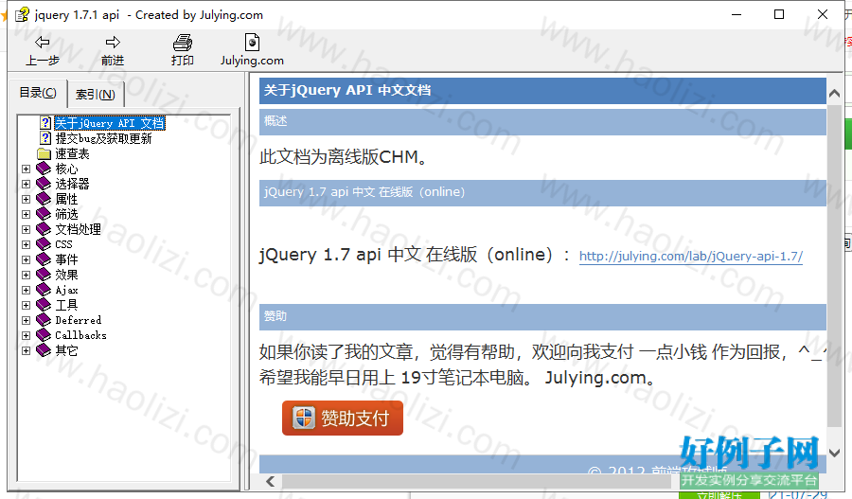The image size is (852, 499).
Task: Click the book icon beside 事件
Action: 44,259
